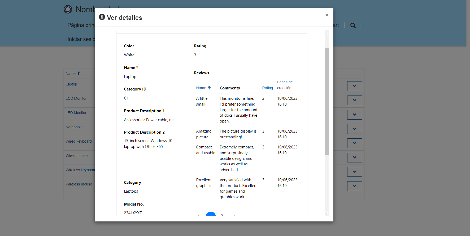Open Wired keyboard in the background list
The image size is (470, 236).
(79, 141)
